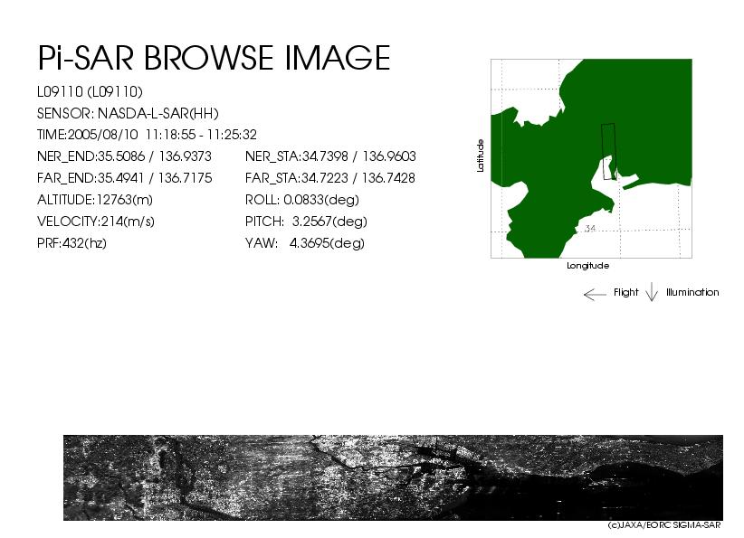Click the green coverage map thumbnail
Viewport: 744px width, 538px height.
(x=591, y=158)
